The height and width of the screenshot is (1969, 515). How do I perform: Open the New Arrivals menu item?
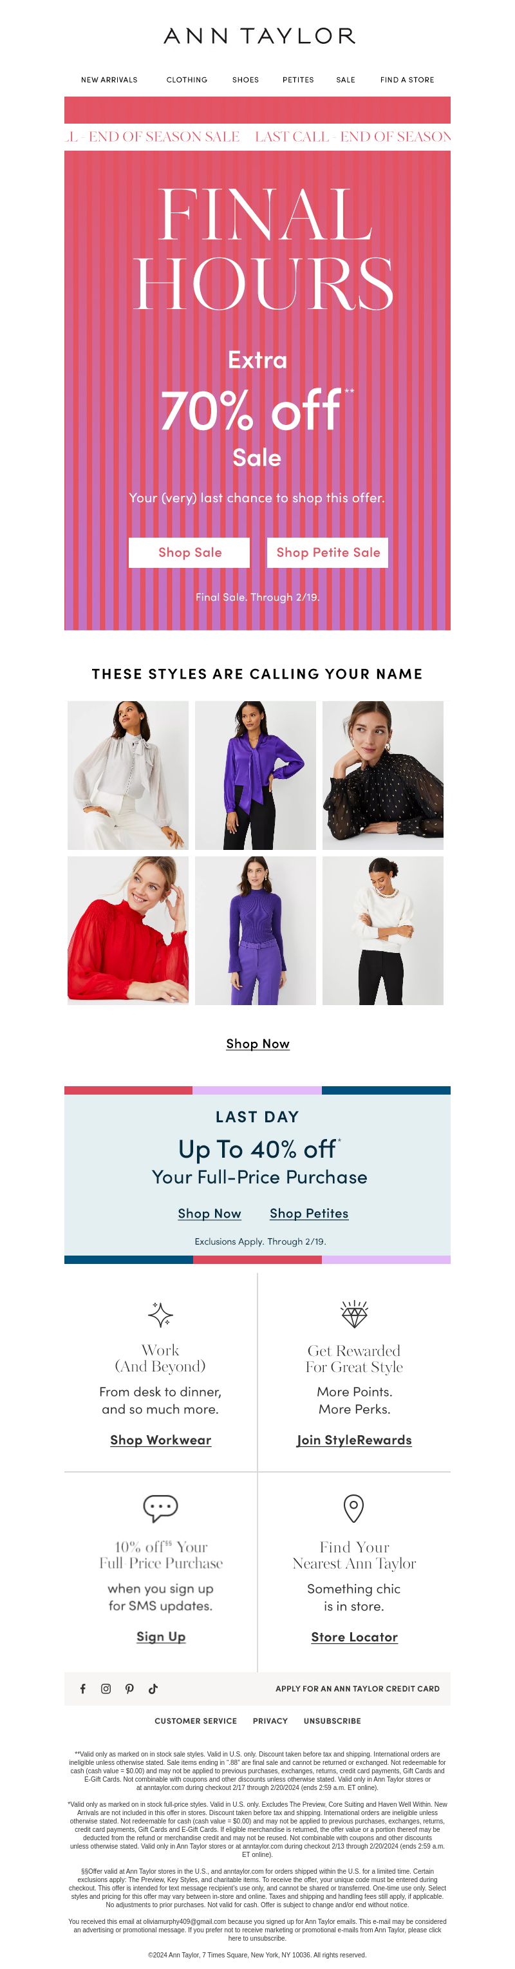(109, 79)
